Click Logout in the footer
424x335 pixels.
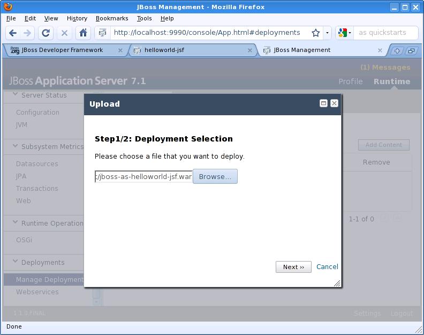pyautogui.click(x=402, y=314)
